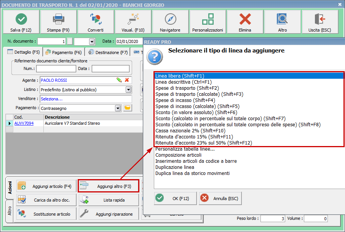Choose Personalizza tabella linee...
The height and width of the screenshot is (232, 345).
coord(249,149)
